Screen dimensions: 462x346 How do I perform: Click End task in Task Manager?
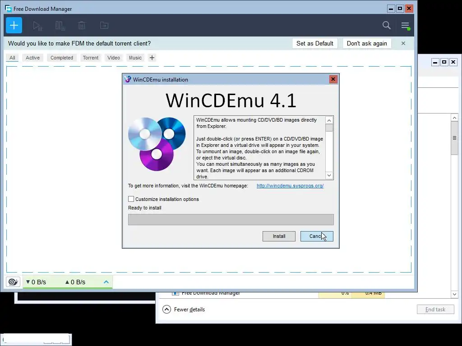click(x=435, y=310)
